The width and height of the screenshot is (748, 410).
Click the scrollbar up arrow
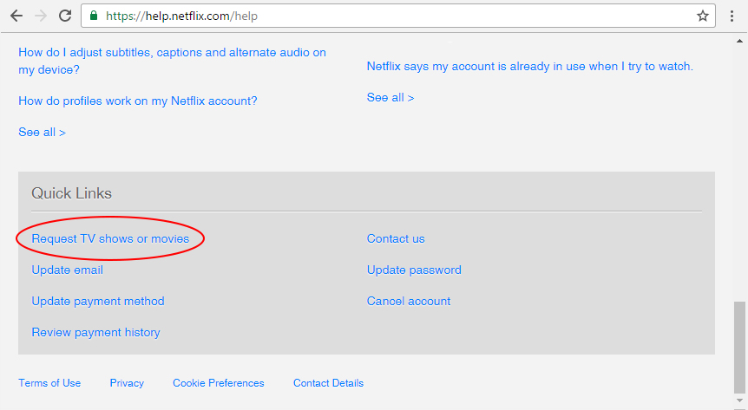pyautogui.click(x=739, y=41)
